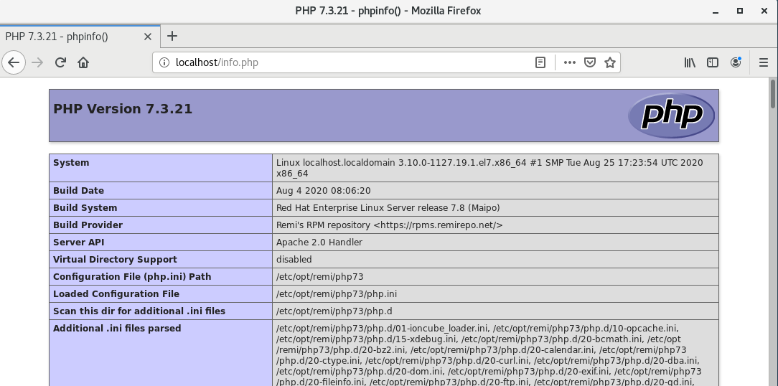Click Virtual Directory Support label
The image size is (778, 386).
pyautogui.click(x=115, y=260)
